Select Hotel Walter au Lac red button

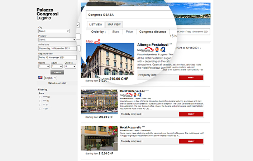191,114
